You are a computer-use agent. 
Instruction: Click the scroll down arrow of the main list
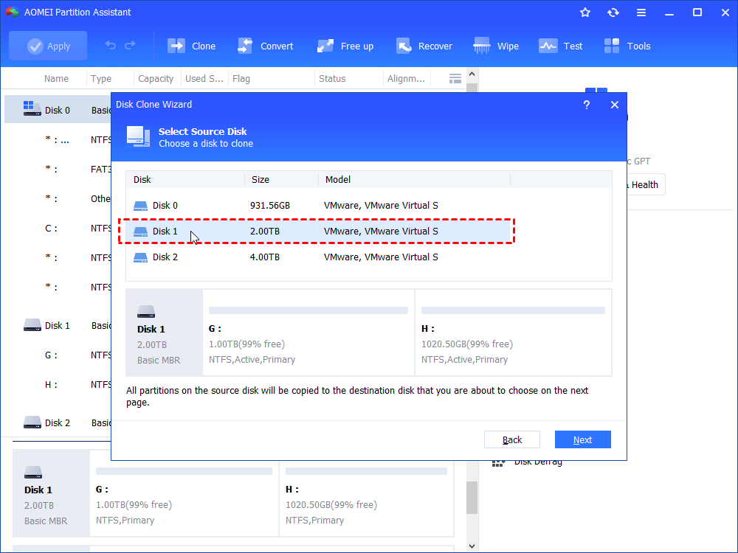point(472,546)
